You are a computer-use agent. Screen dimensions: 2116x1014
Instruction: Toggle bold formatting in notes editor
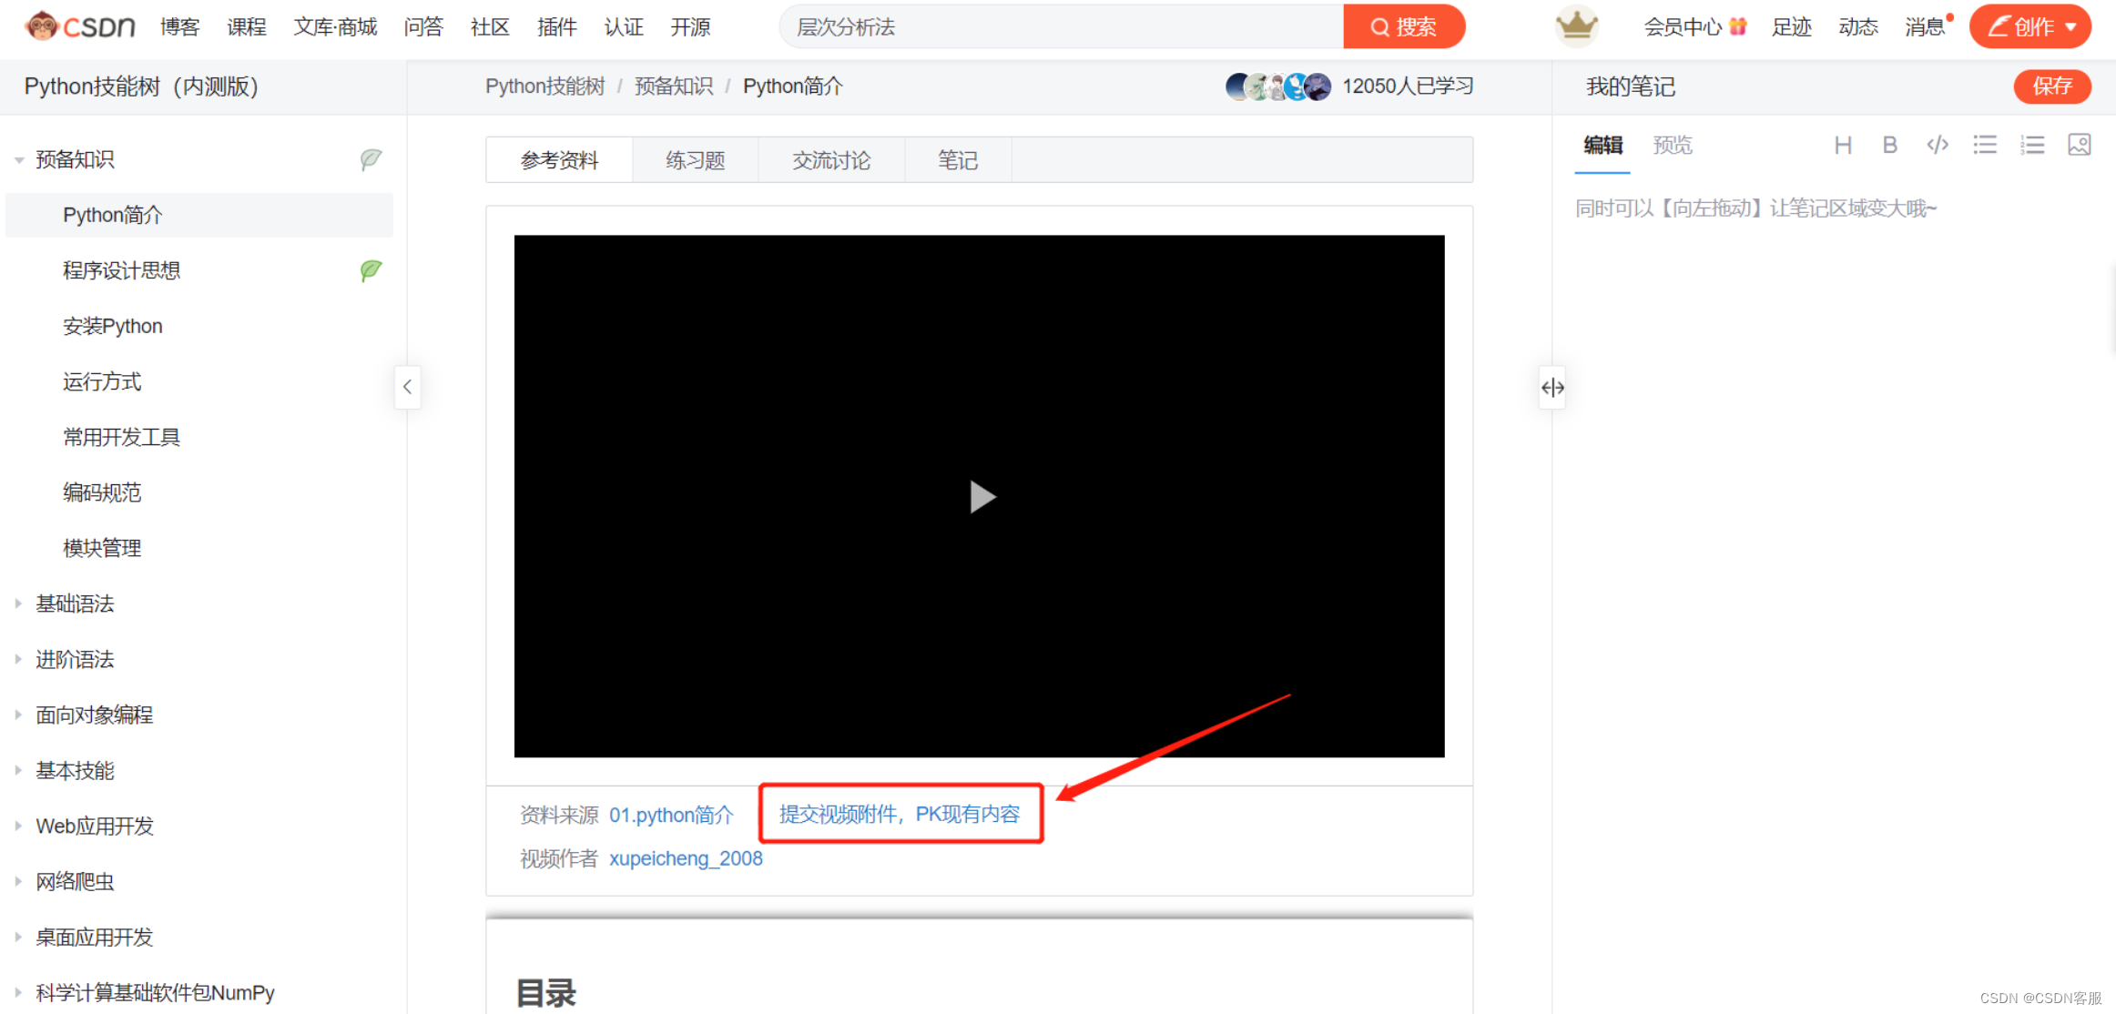(1889, 146)
